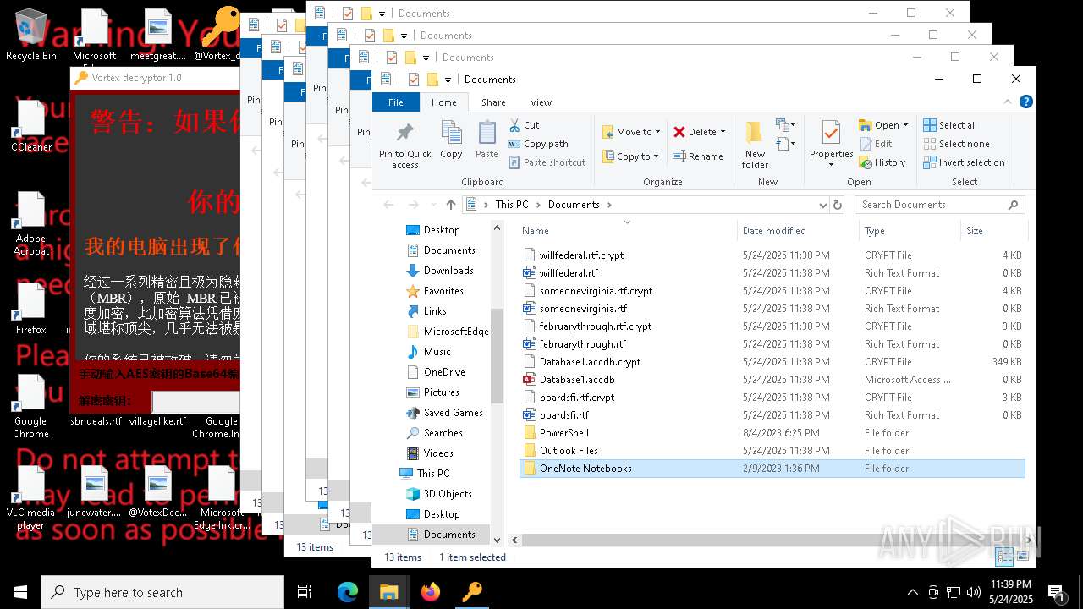Click Cut in Clipboard group
Screen dimensions: 1083x609
coord(524,125)
